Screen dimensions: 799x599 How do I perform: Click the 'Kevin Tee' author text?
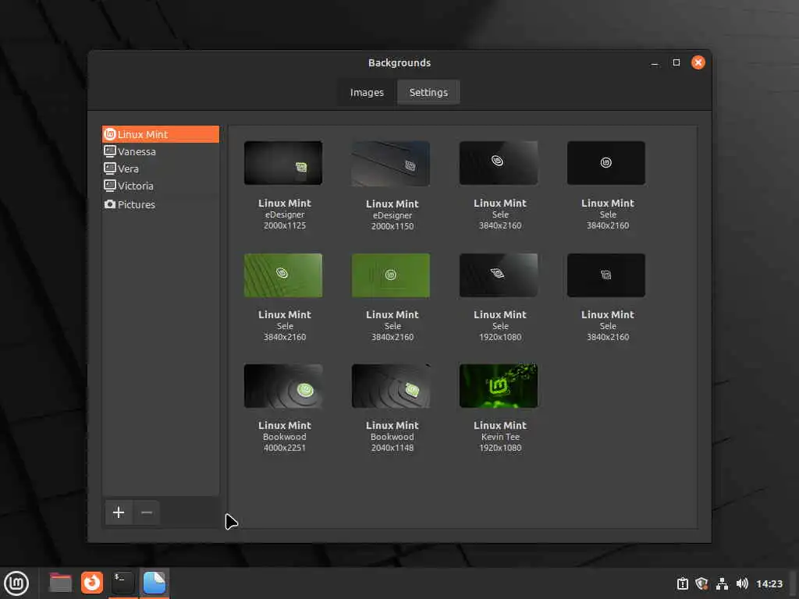click(500, 437)
